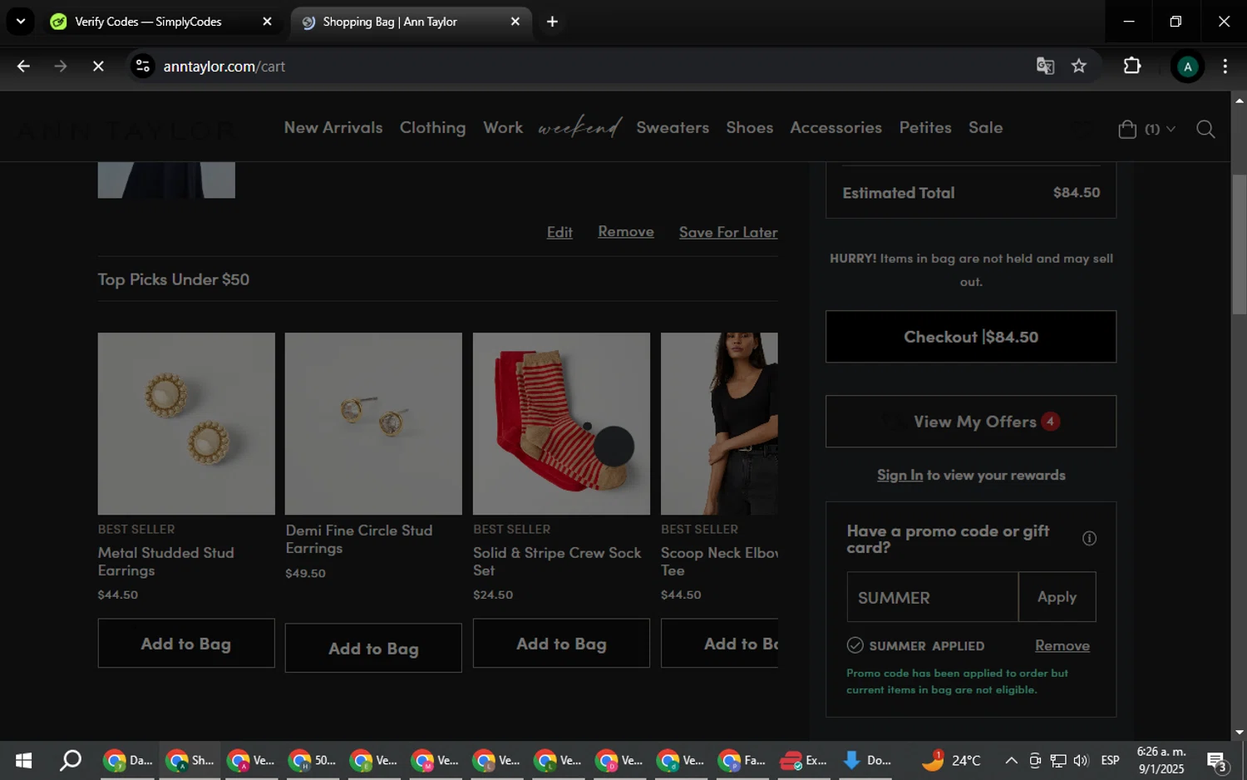Open Metal Studded Stud Earrings thumbnail
Image resolution: width=1247 pixels, height=780 pixels.
point(186,424)
